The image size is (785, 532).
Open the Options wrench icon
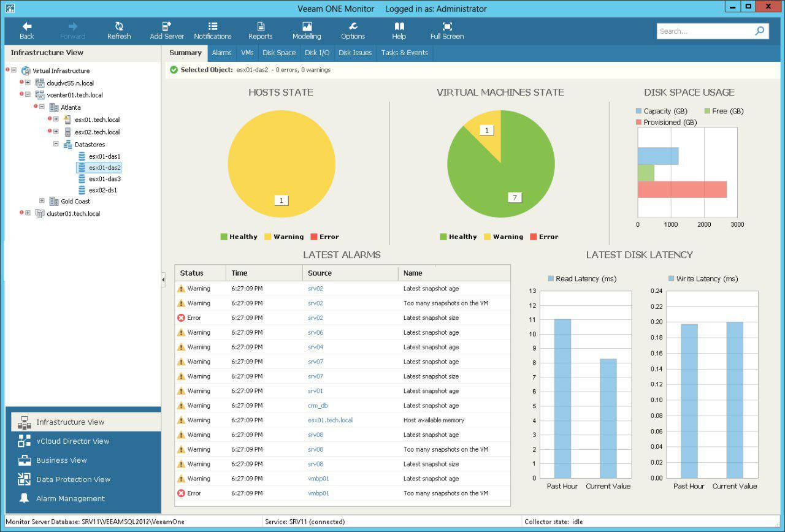353,26
